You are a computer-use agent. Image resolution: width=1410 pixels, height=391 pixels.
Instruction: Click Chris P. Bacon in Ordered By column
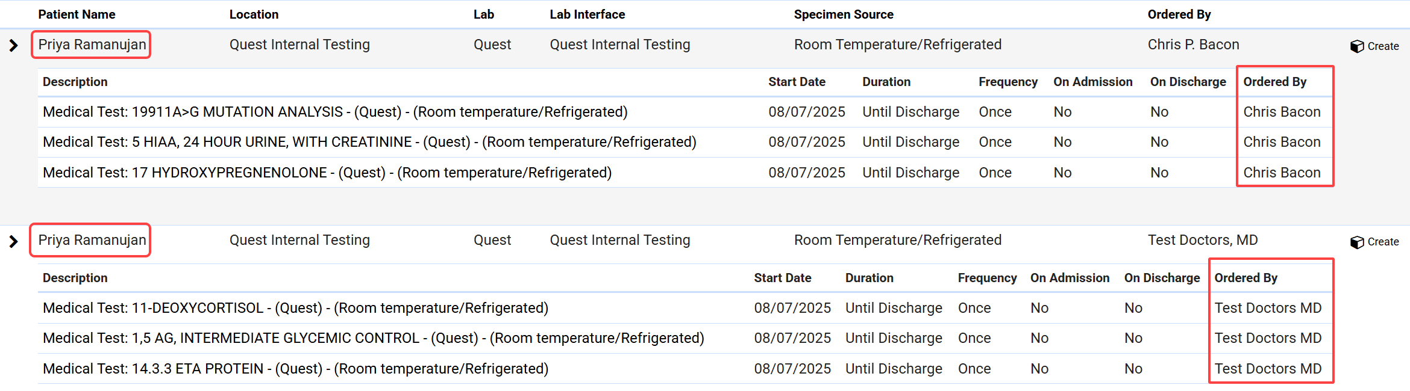click(1193, 45)
